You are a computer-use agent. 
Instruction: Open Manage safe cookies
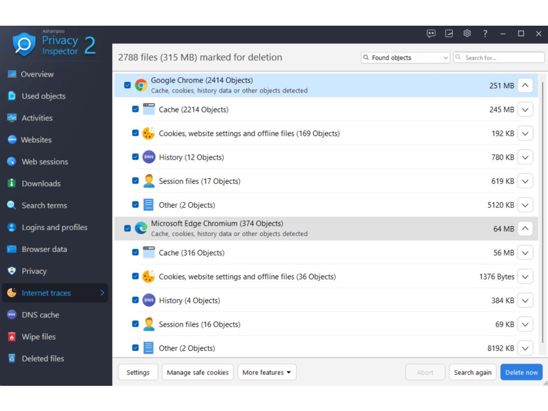coord(197,372)
